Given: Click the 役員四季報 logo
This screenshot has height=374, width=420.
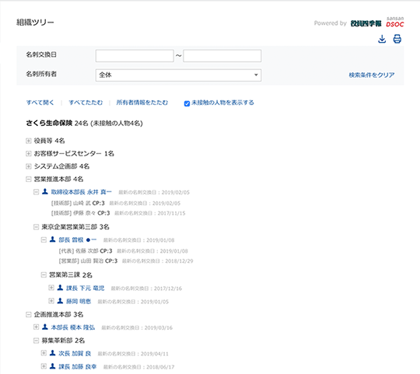Looking at the screenshot, I should click(x=366, y=23).
